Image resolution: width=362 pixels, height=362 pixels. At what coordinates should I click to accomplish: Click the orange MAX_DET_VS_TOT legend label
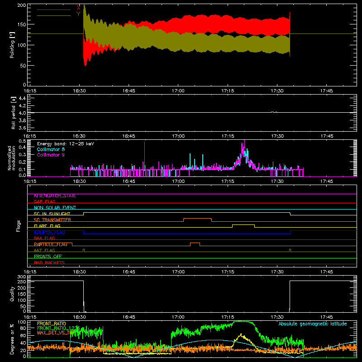pos(55,333)
